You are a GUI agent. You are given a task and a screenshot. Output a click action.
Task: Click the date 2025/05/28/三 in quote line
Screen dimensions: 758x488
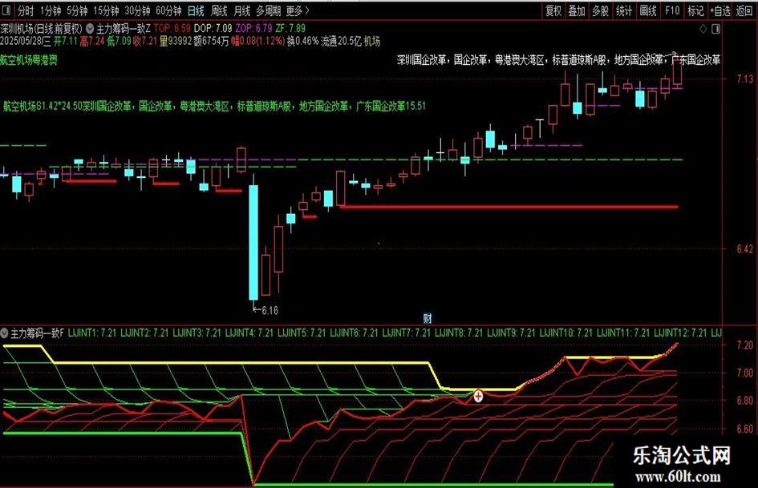point(26,42)
